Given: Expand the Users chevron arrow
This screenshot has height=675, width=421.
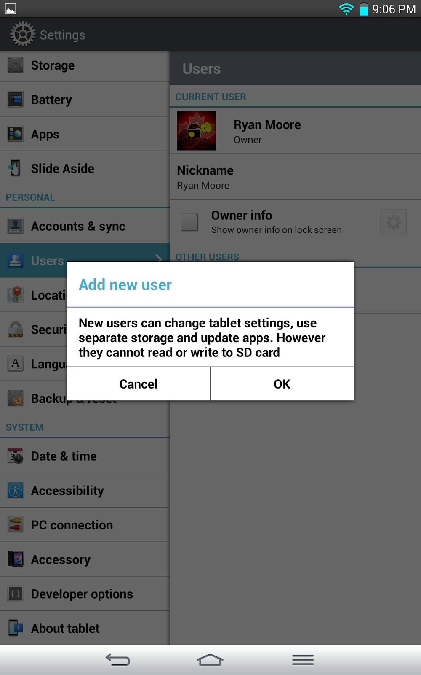Looking at the screenshot, I should (x=159, y=257).
